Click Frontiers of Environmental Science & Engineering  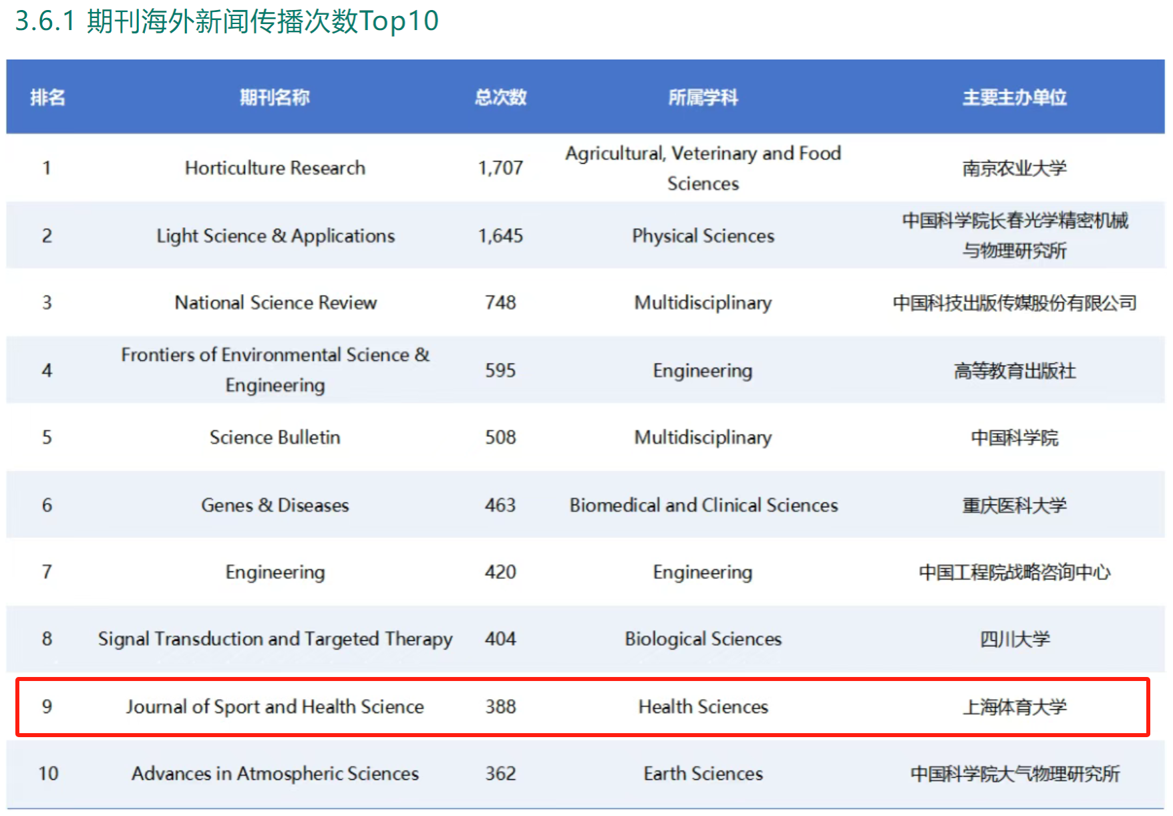tap(275, 370)
